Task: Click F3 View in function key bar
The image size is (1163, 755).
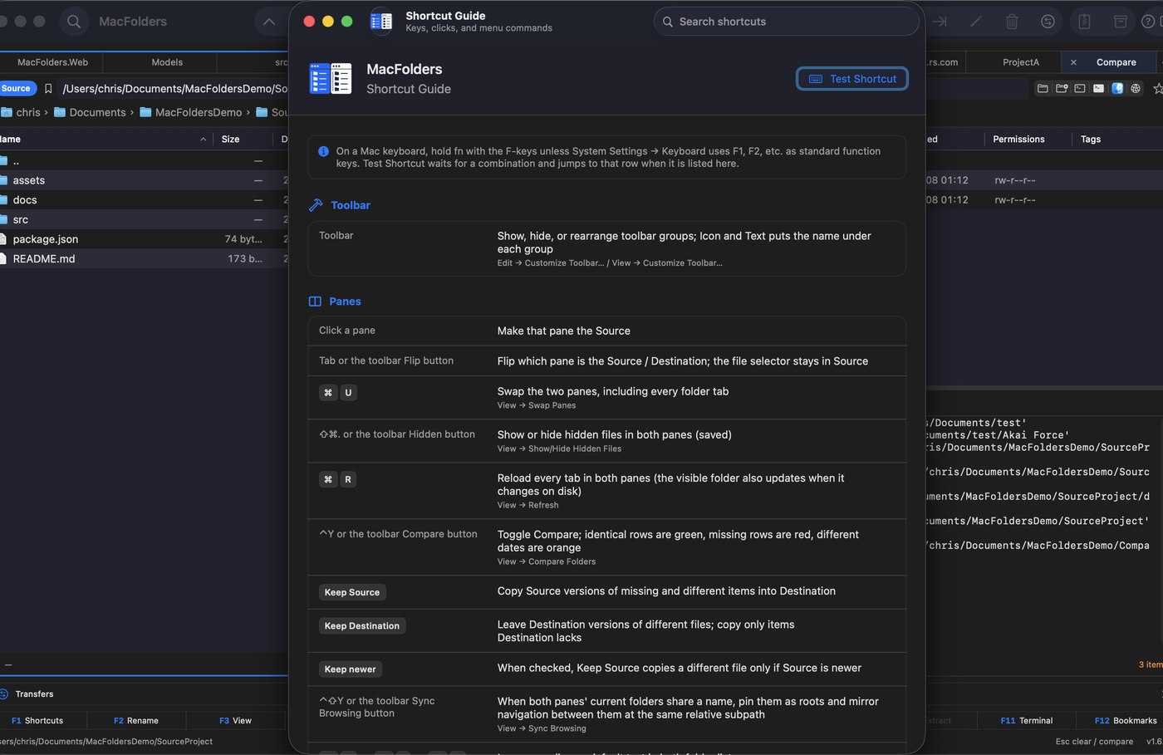Action: (x=235, y=720)
